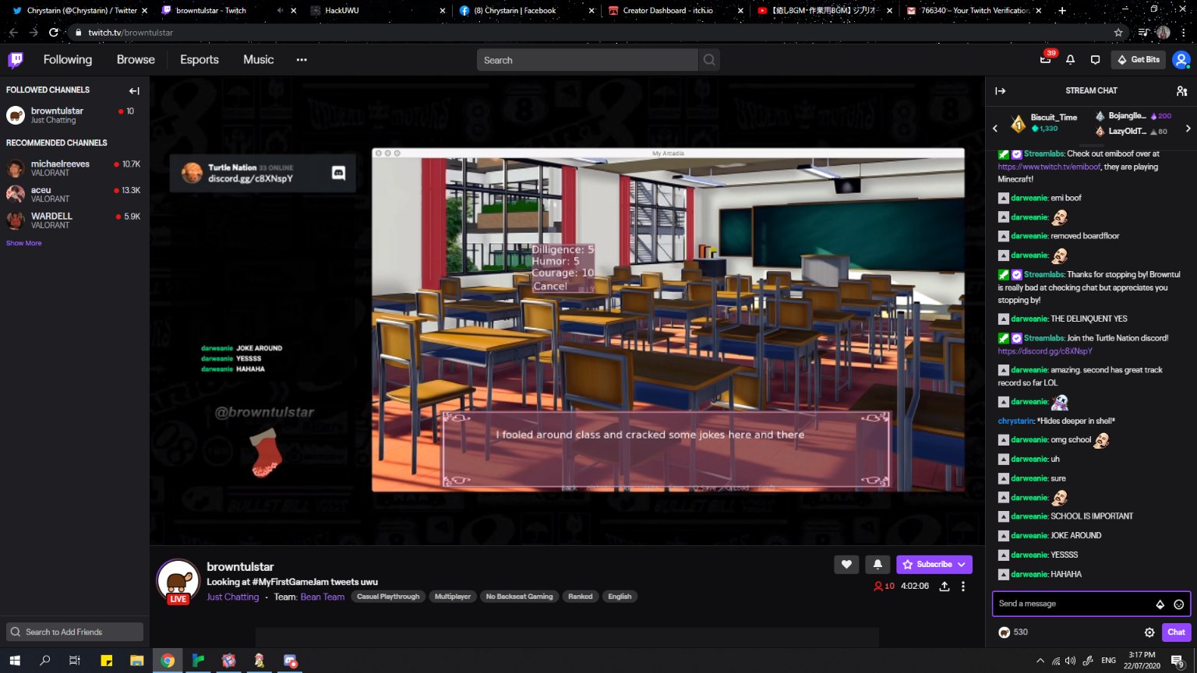Bookmark this page star icon
The image size is (1197, 673).
pyautogui.click(x=1118, y=33)
